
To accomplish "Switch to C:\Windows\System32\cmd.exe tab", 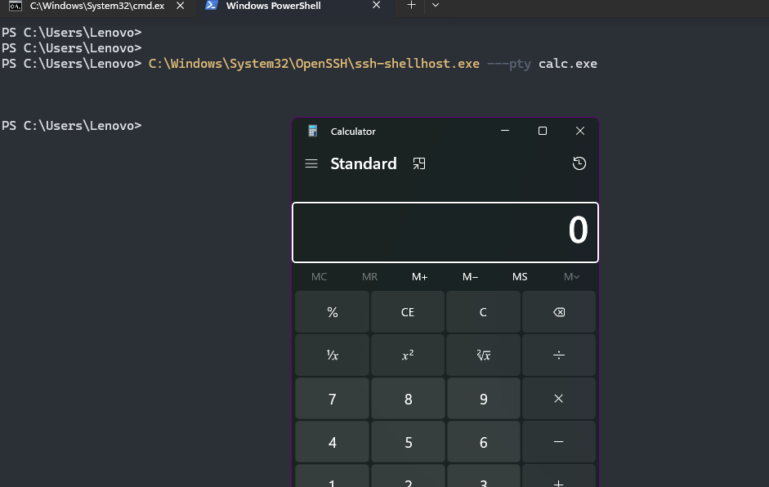I will tap(98, 7).
